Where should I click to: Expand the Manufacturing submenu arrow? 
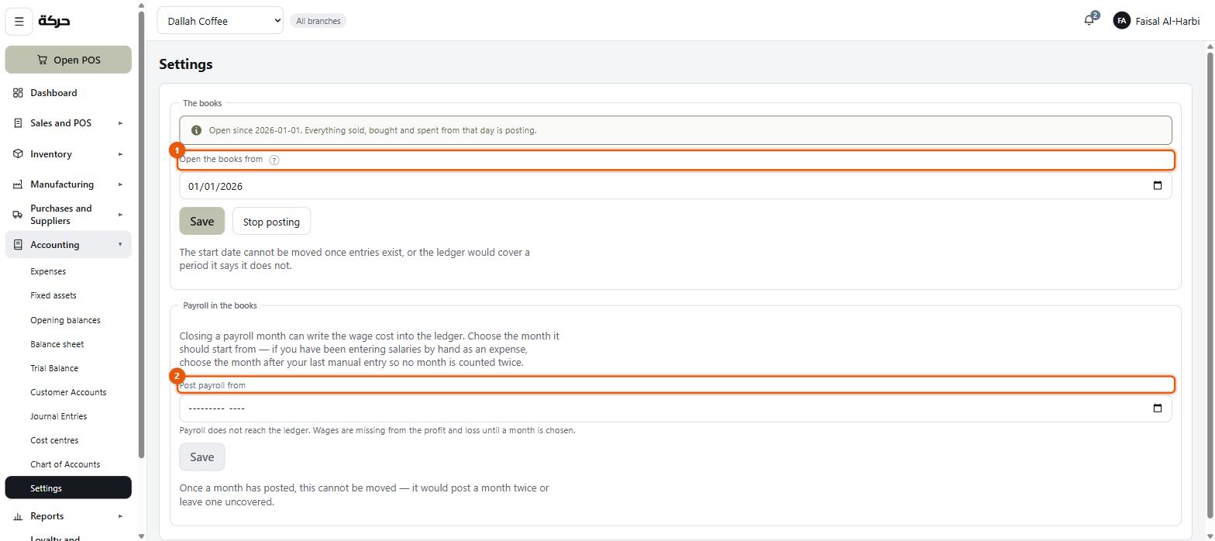click(120, 184)
